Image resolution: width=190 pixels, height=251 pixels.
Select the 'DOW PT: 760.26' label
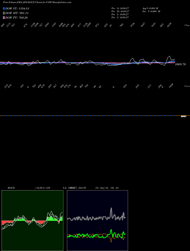tap(17, 17)
